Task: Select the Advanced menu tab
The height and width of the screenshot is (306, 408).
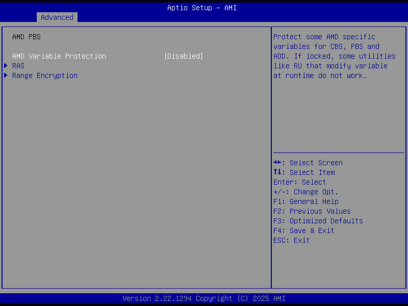Action: point(57,17)
